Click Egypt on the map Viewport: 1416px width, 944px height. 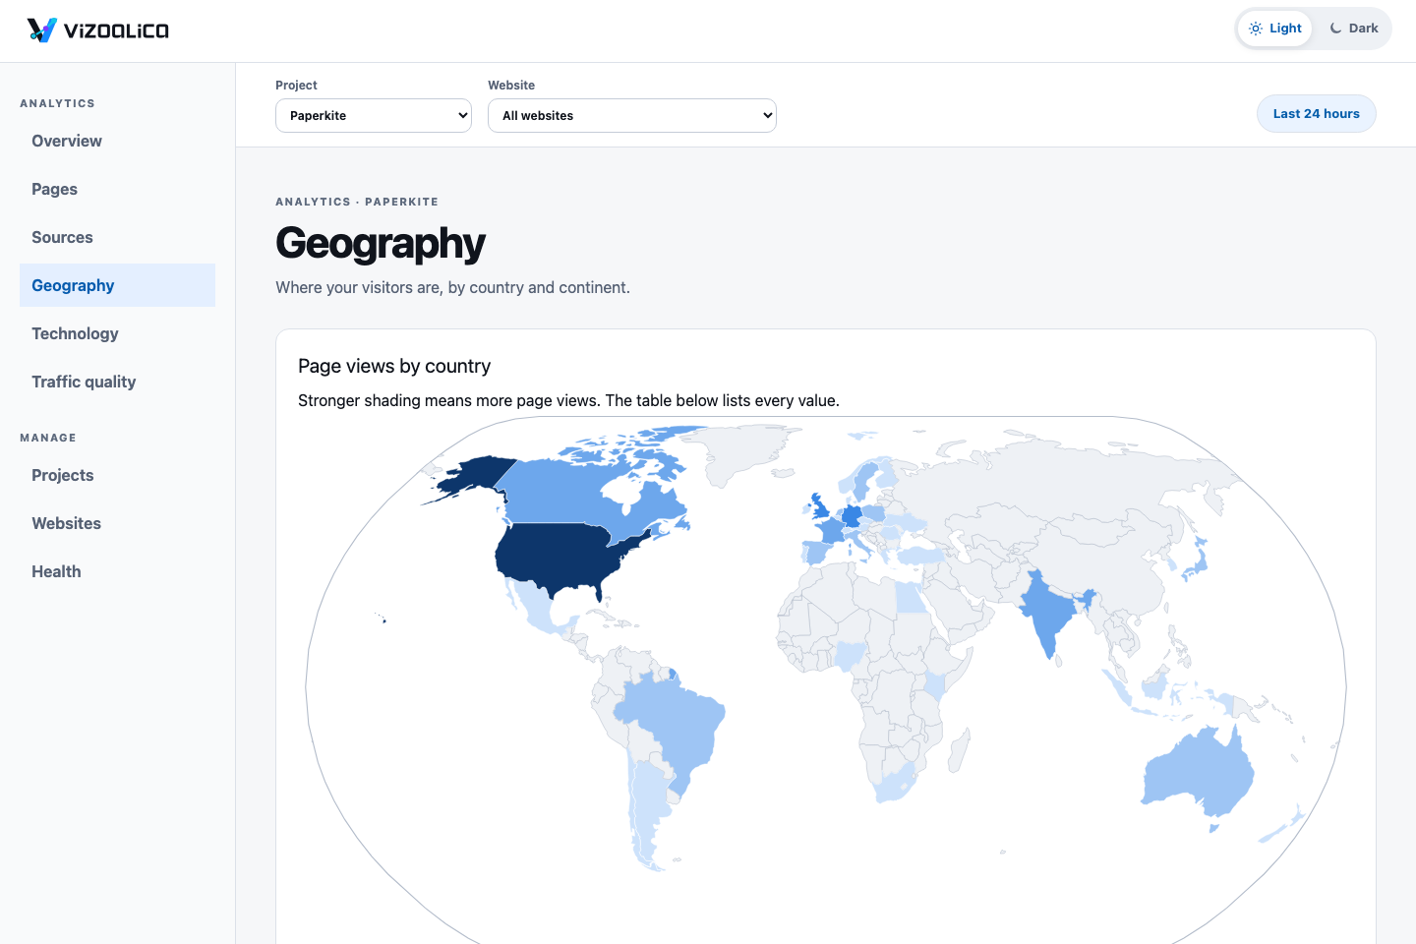coord(912,597)
